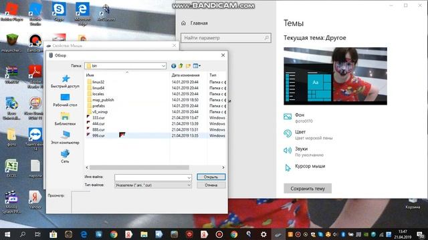Open Курсор мыши setting in Settings
This screenshot has width=428, height=240.
click(x=304, y=167)
